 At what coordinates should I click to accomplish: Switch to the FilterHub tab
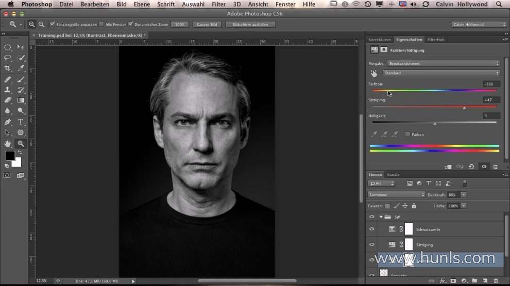click(436, 40)
